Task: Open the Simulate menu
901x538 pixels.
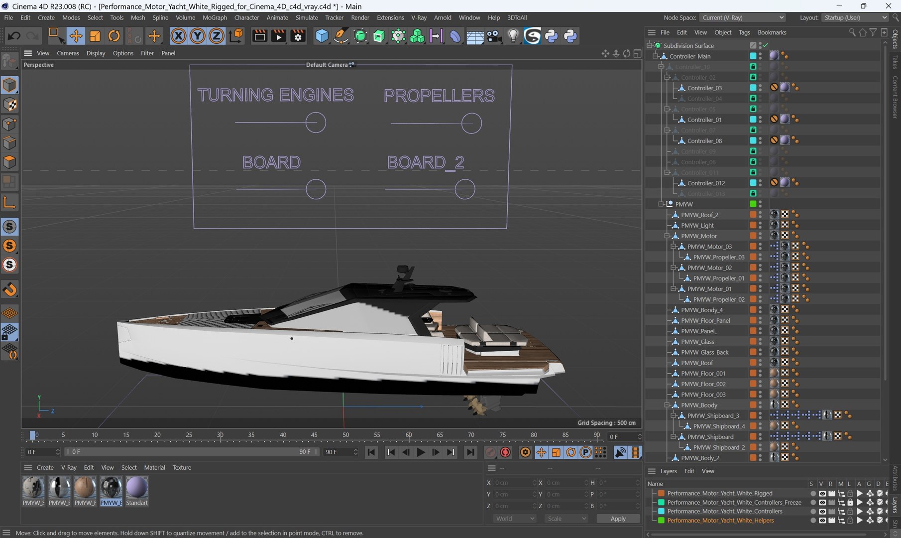Action: point(307,17)
